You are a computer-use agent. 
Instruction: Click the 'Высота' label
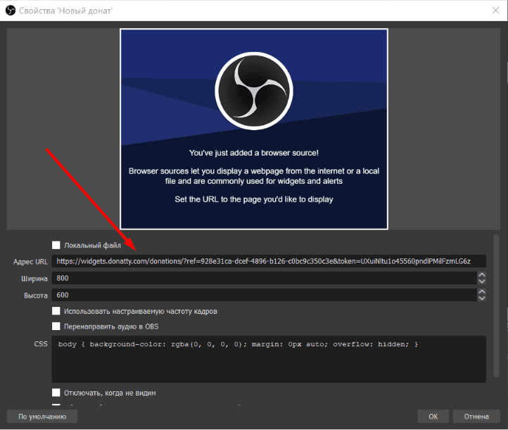pos(36,296)
